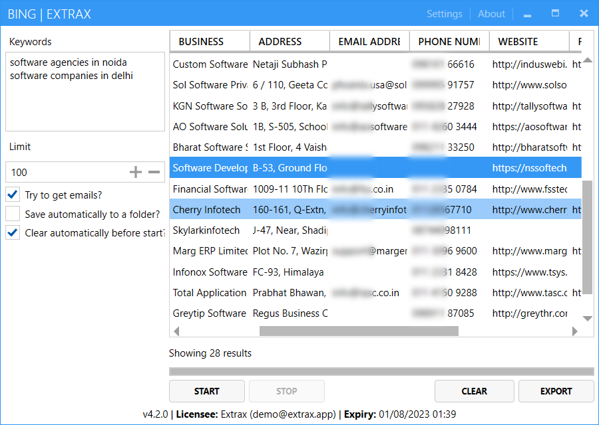This screenshot has width=599, height=425.
Task: Click the START button
Action: tap(207, 391)
